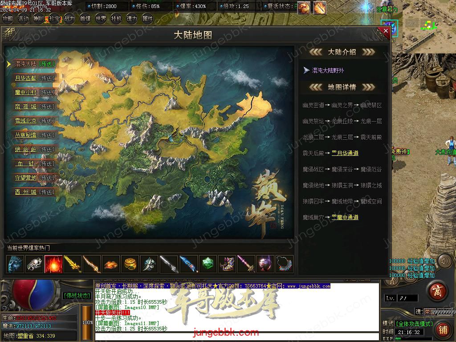Open the 魂力 menu button
This screenshot has height=342, width=456.
[x=131, y=19]
